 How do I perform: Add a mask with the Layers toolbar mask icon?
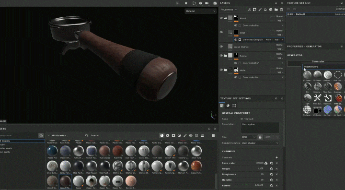[254, 10]
